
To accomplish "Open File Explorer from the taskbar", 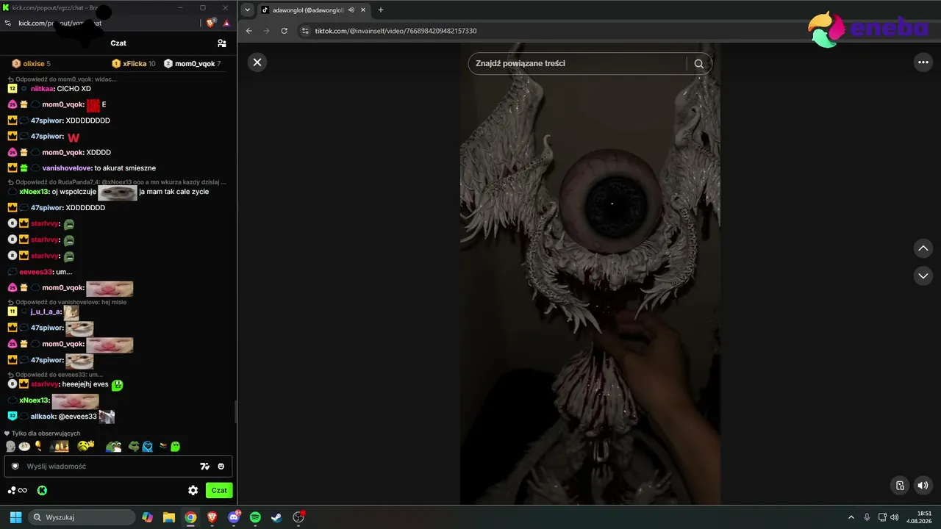I will coord(169,517).
